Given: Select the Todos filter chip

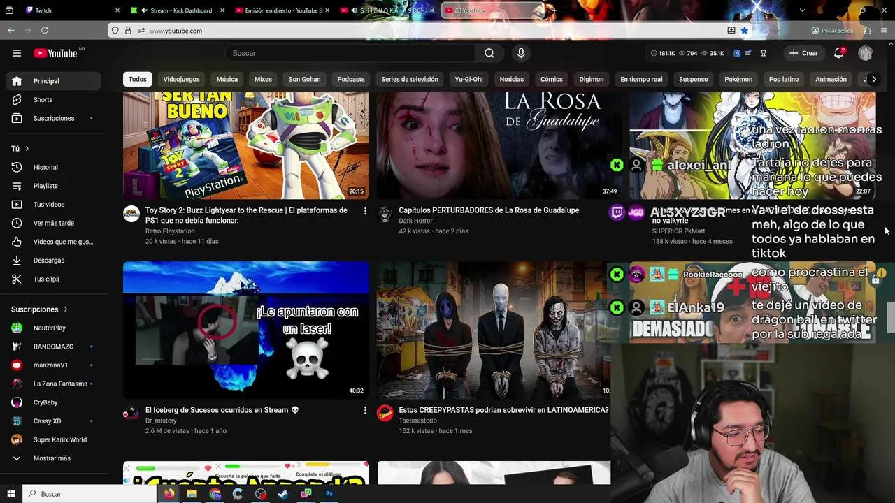Looking at the screenshot, I should [x=138, y=79].
